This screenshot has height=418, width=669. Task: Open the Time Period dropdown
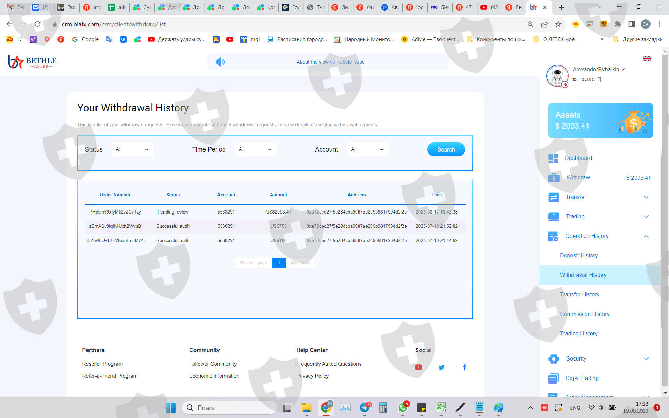tap(255, 149)
